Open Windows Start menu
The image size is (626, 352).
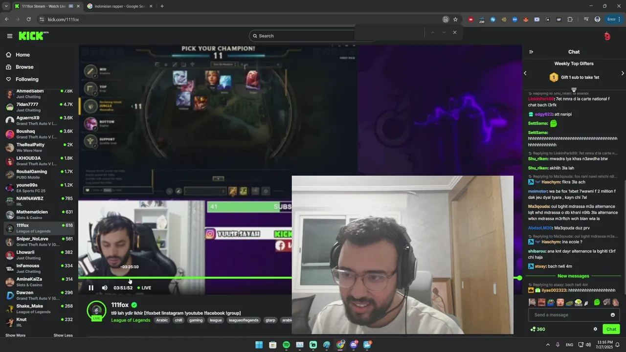(x=259, y=345)
